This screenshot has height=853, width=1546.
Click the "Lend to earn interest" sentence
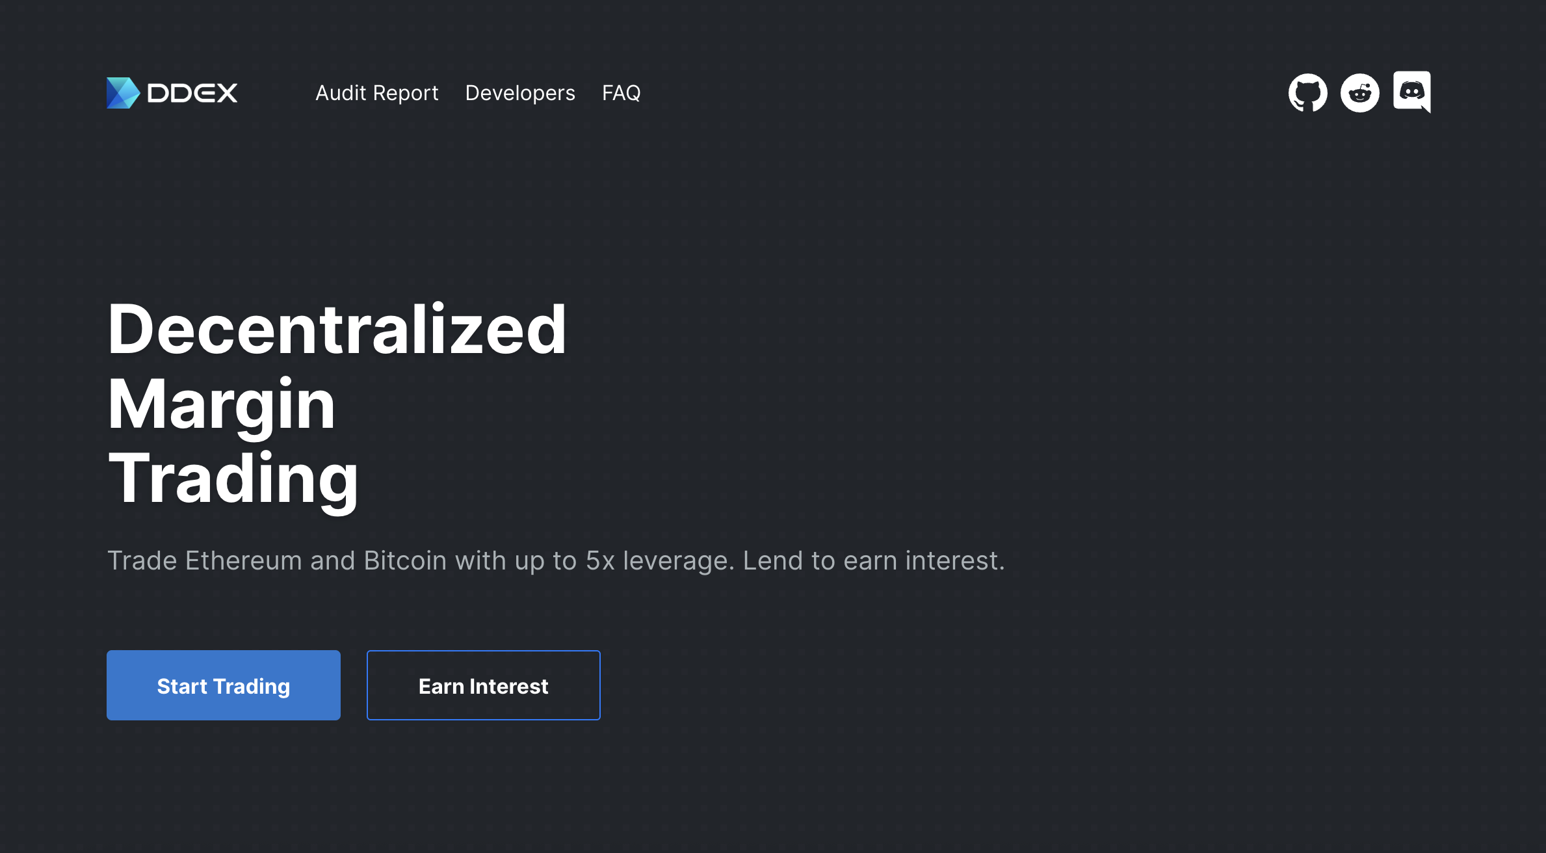(x=873, y=560)
